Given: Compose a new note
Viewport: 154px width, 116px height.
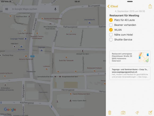Looking at the screenshot, I should pos(150,113).
